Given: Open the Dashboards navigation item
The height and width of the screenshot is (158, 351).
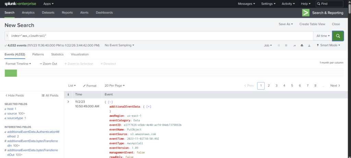Looking at the screenshot, I should tap(104, 13).
